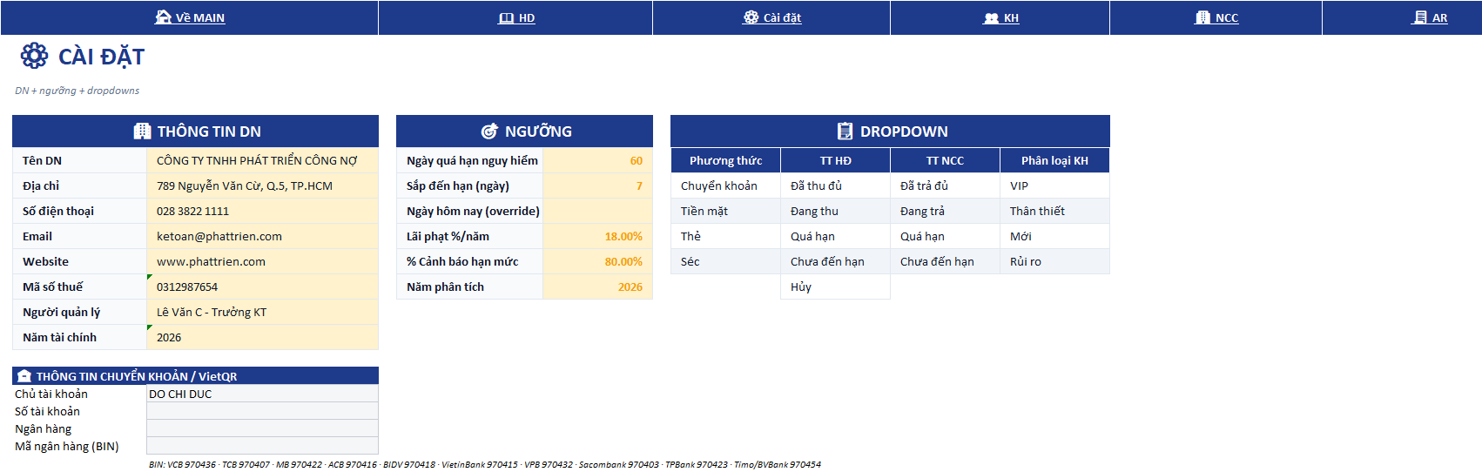
Task: Click the bank icon in VietQR header
Action: [24, 376]
